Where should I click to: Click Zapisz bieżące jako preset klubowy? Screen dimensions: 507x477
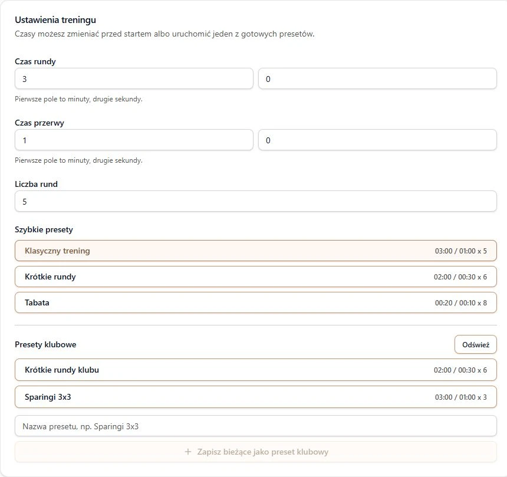[256, 452]
